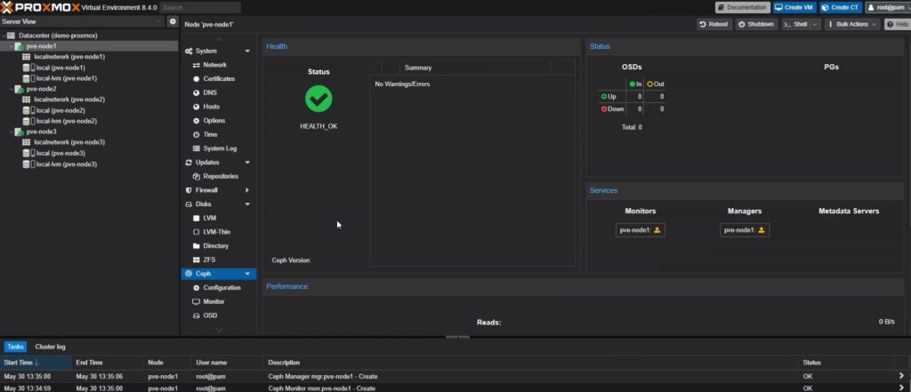
Task: Collapse the pve-node1 tree node
Action: pyautogui.click(x=11, y=46)
